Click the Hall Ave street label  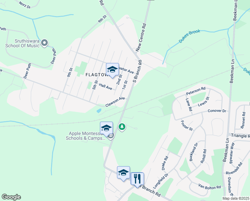tap(105, 86)
